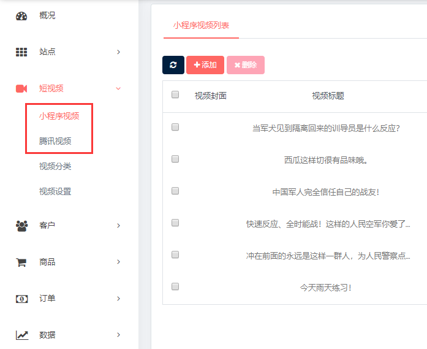The image size is (427, 349).
Task: Click the 视频标题 column header
Action: (328, 96)
